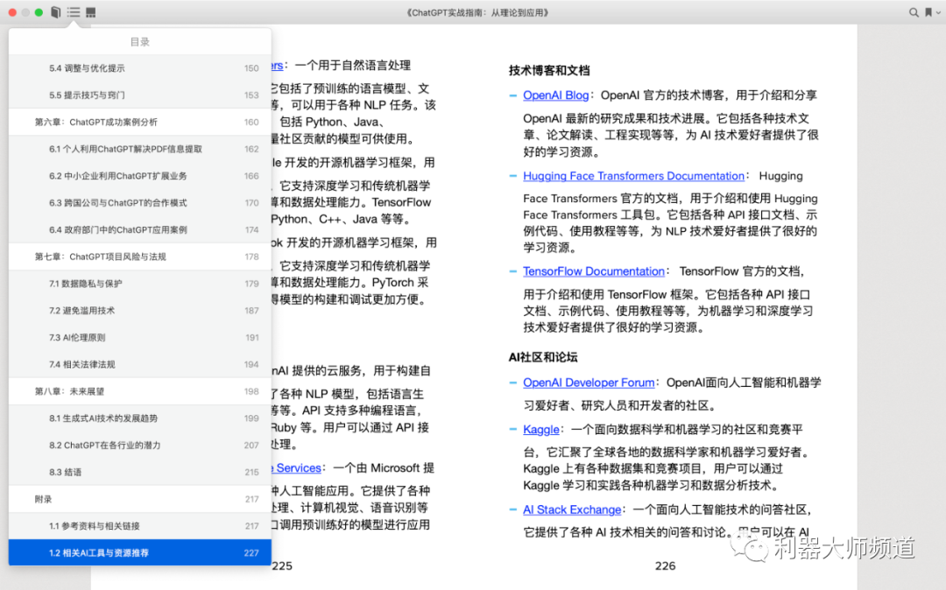The width and height of the screenshot is (946, 590).
Task: Toggle the table of contents list icon
Action: coord(74,12)
